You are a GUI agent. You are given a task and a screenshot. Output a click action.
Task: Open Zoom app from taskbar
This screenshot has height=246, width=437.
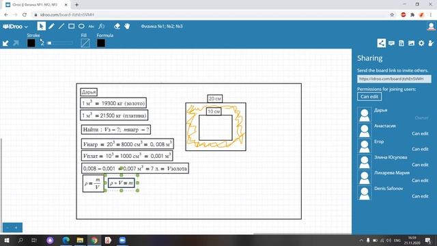click(122, 240)
